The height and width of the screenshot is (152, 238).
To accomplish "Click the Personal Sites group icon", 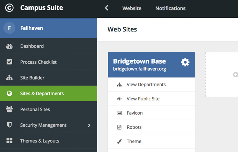I will (9, 109).
